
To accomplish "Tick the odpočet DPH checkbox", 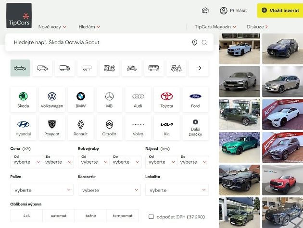I will point(151,216).
